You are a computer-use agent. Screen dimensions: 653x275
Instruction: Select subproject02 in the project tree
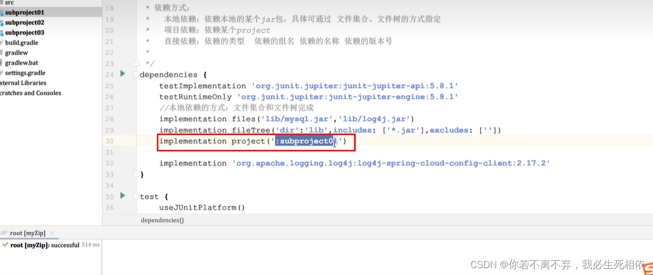25,23
